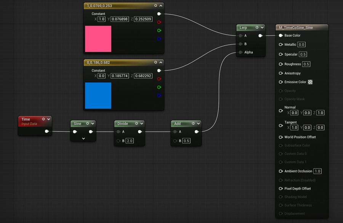The height and width of the screenshot is (223, 343).
Task: Click the Divide node A input pin
Action: (119, 132)
